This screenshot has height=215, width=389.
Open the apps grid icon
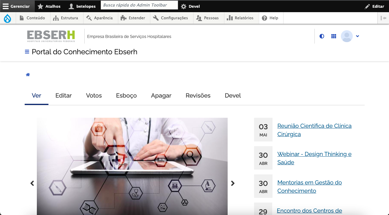(334, 36)
